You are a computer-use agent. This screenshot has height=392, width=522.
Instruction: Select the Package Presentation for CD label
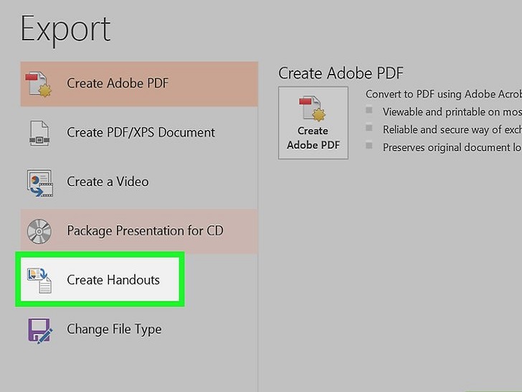(145, 231)
